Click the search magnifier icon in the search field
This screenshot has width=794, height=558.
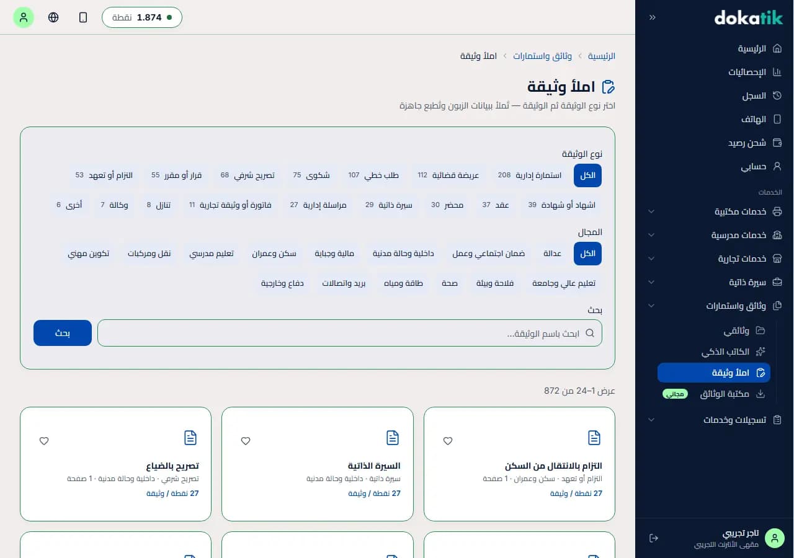point(590,333)
